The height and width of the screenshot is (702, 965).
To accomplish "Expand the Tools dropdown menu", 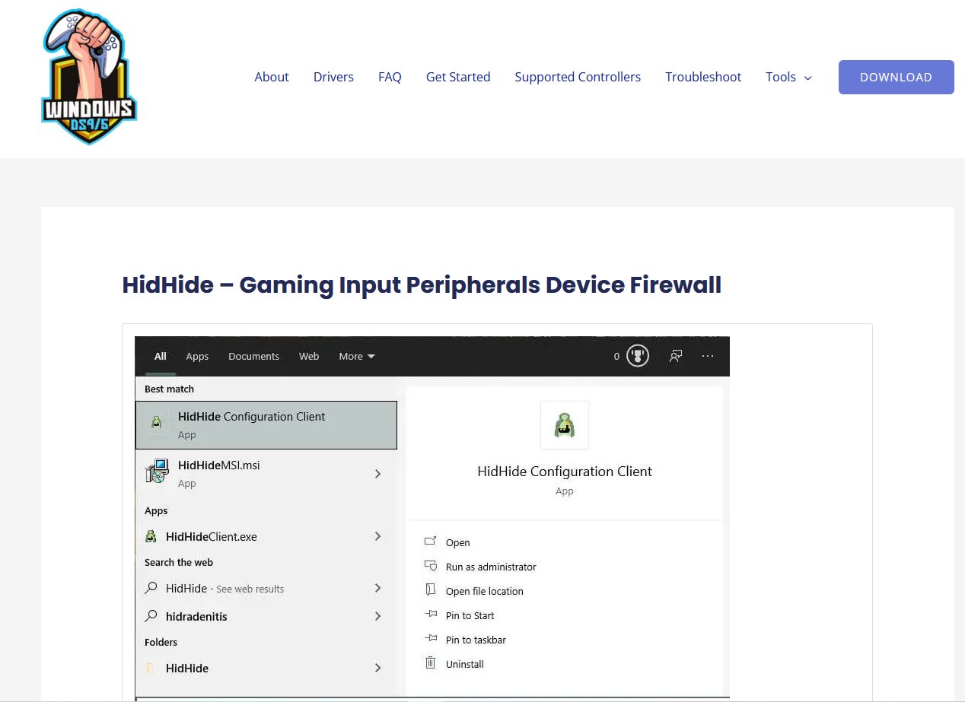I will (x=788, y=77).
